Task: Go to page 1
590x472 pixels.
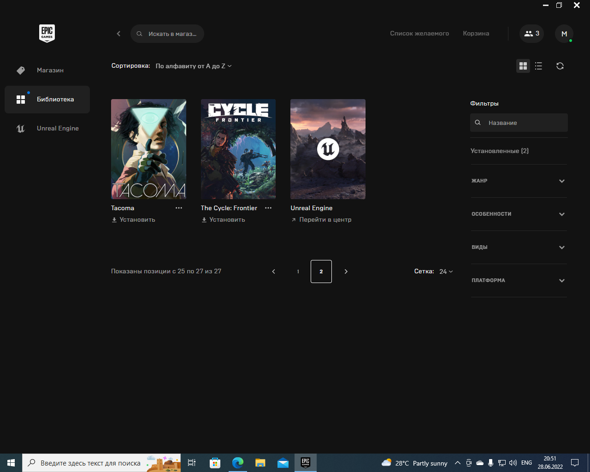Action: (x=298, y=271)
